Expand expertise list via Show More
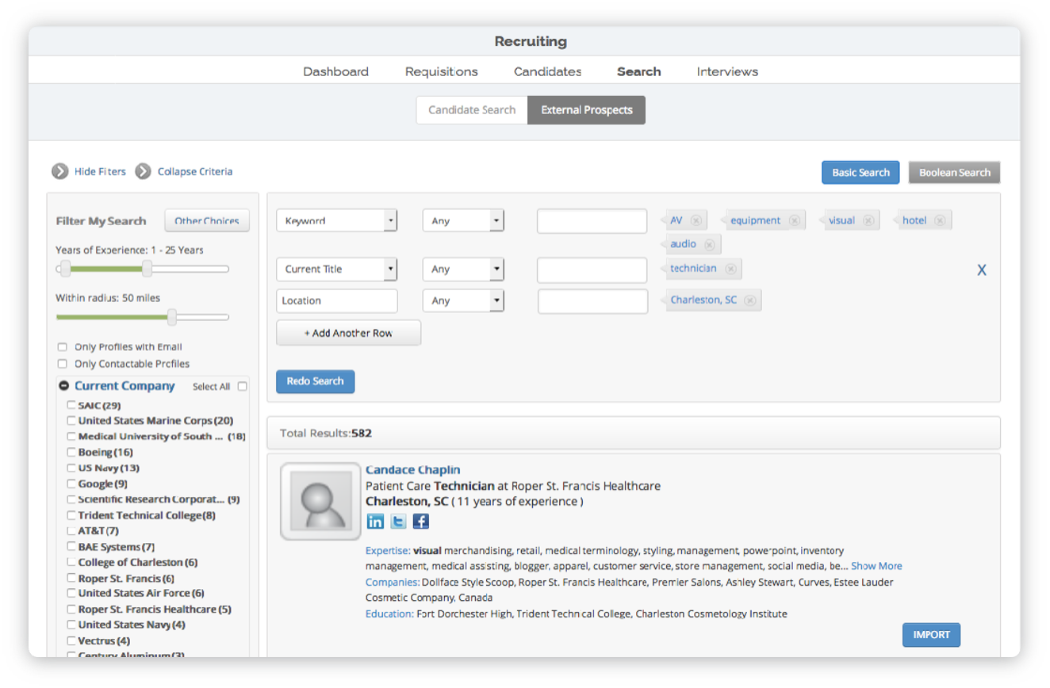1050x688 pixels. (876, 565)
